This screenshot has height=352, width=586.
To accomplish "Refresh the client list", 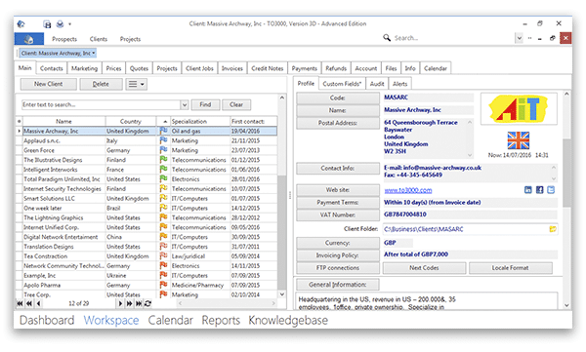I will pos(148,303).
